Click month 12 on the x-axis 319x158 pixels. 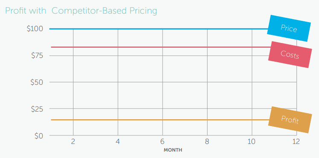point(296,141)
